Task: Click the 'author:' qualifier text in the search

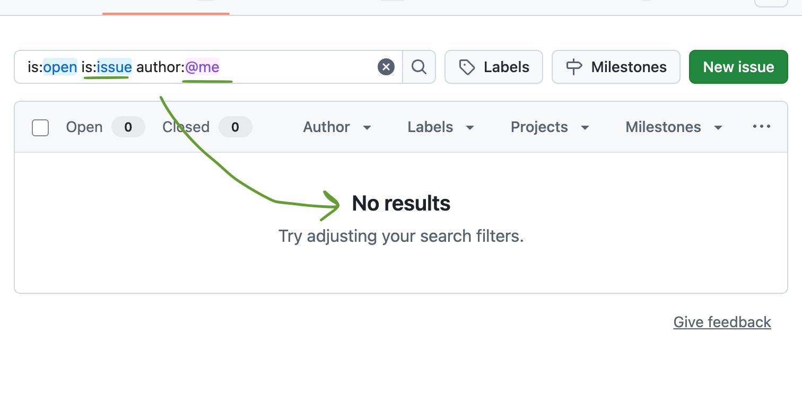Action: pos(160,67)
